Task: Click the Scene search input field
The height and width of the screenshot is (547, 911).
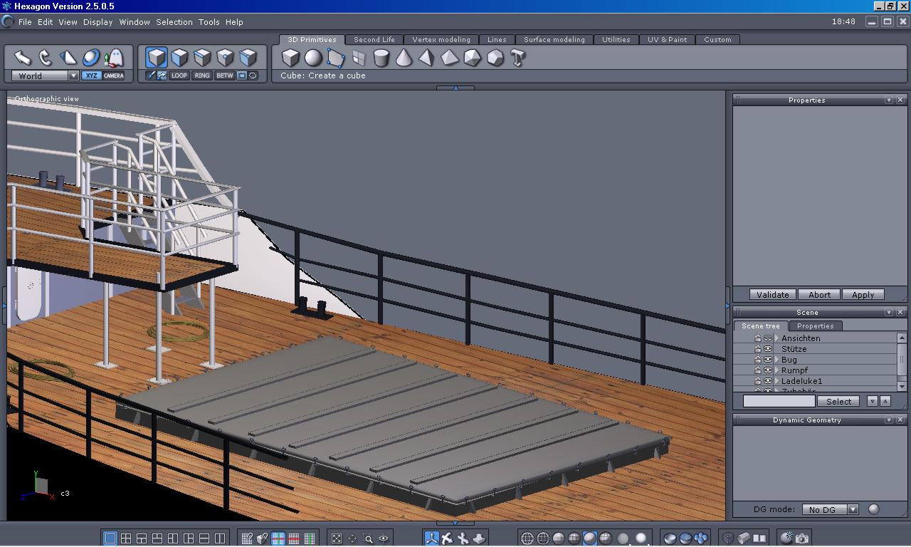Action: pyautogui.click(x=779, y=402)
